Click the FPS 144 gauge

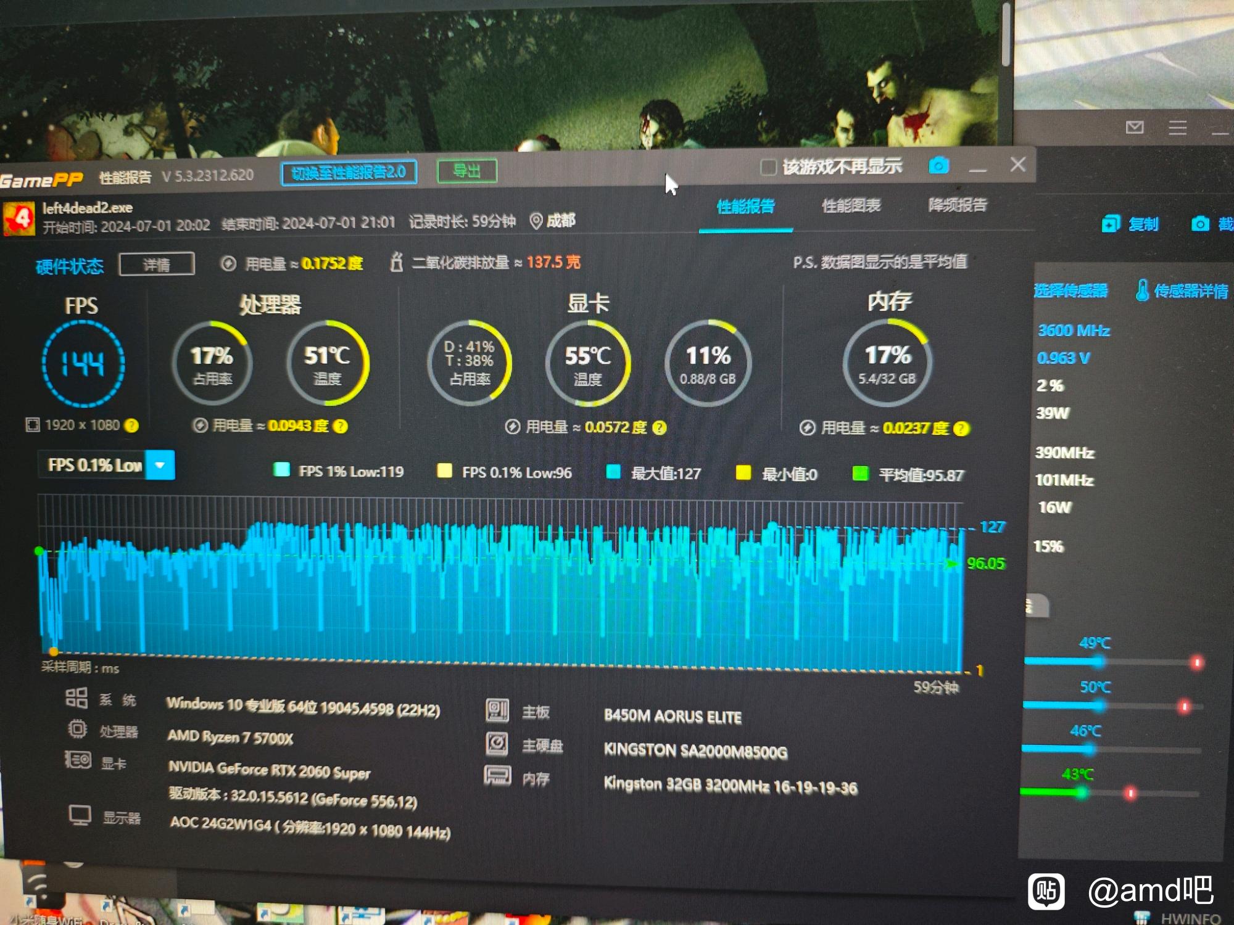pyautogui.click(x=83, y=364)
